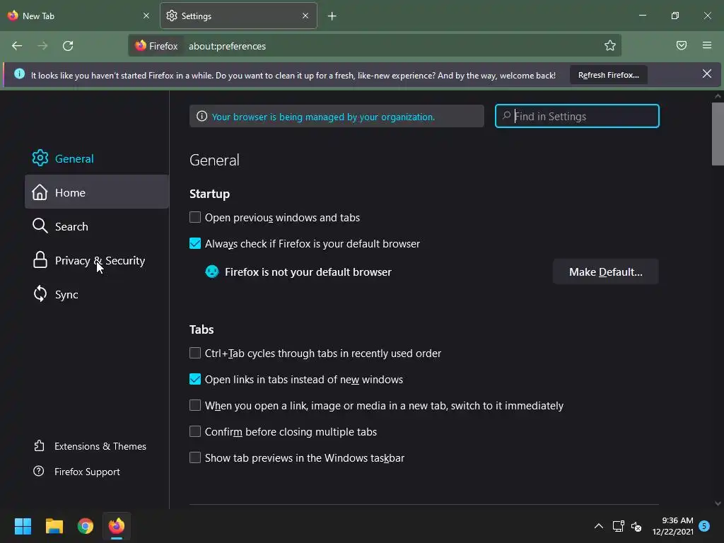Enable Show tab previews in Windows taskbar
Screen dimensions: 724x543
tap(195, 457)
